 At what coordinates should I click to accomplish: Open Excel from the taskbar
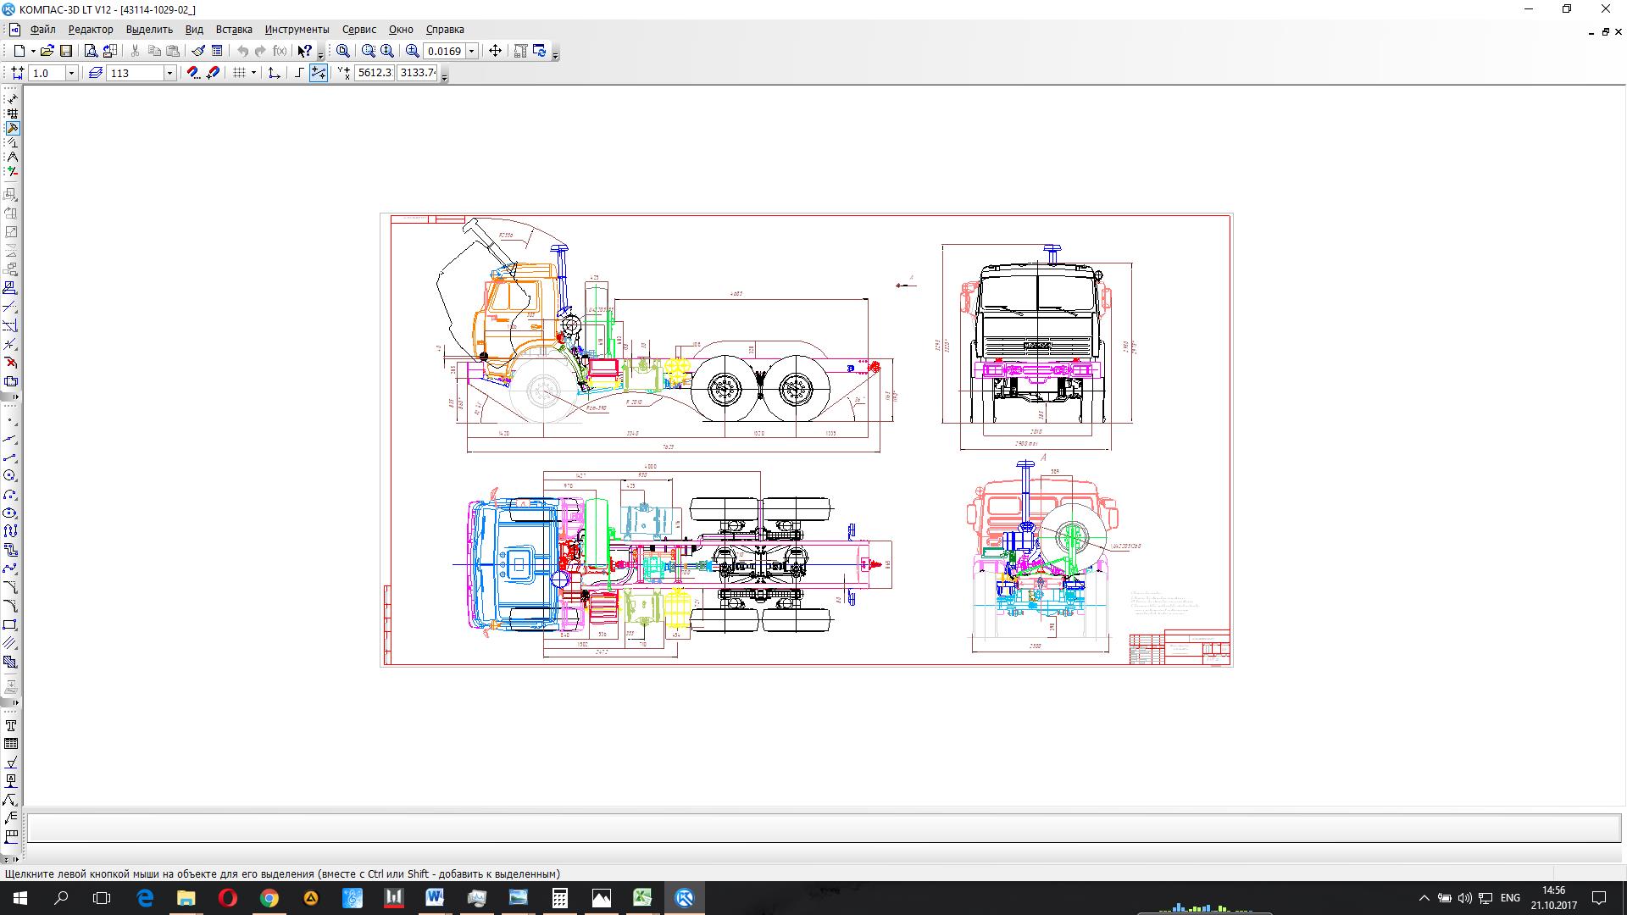tap(642, 898)
